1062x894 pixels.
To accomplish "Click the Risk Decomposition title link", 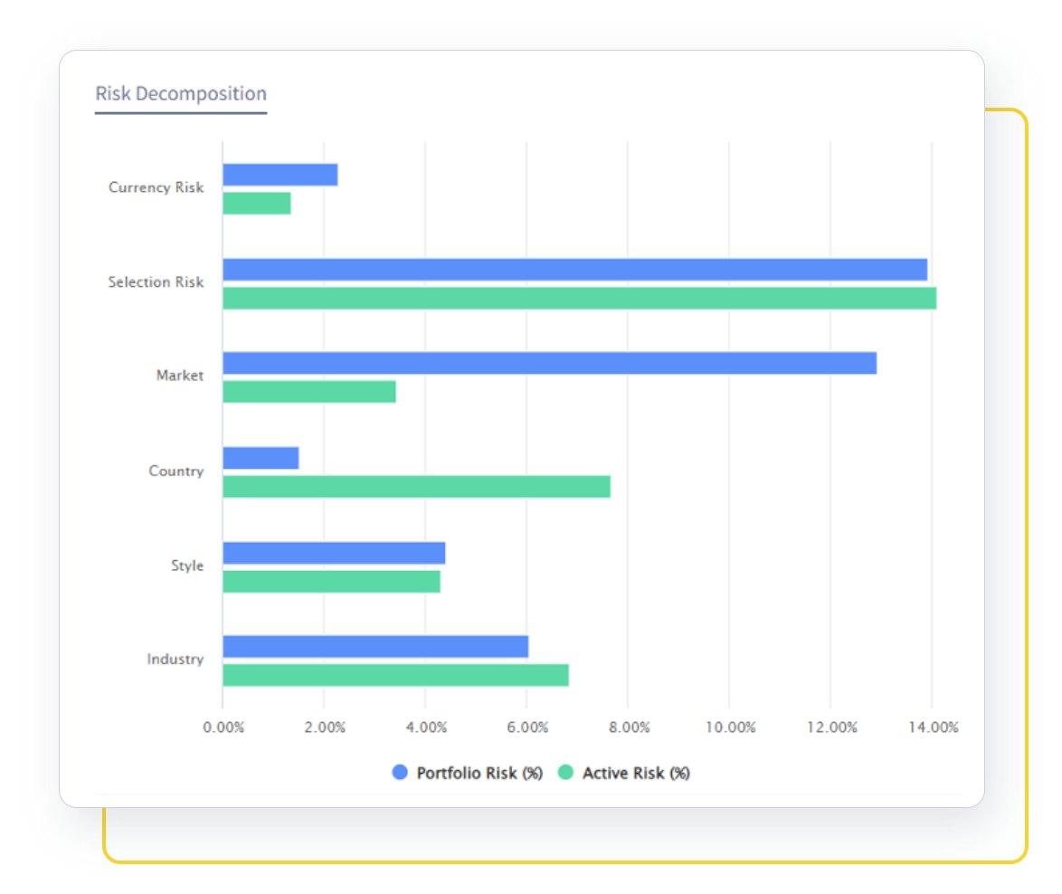I will (180, 93).
